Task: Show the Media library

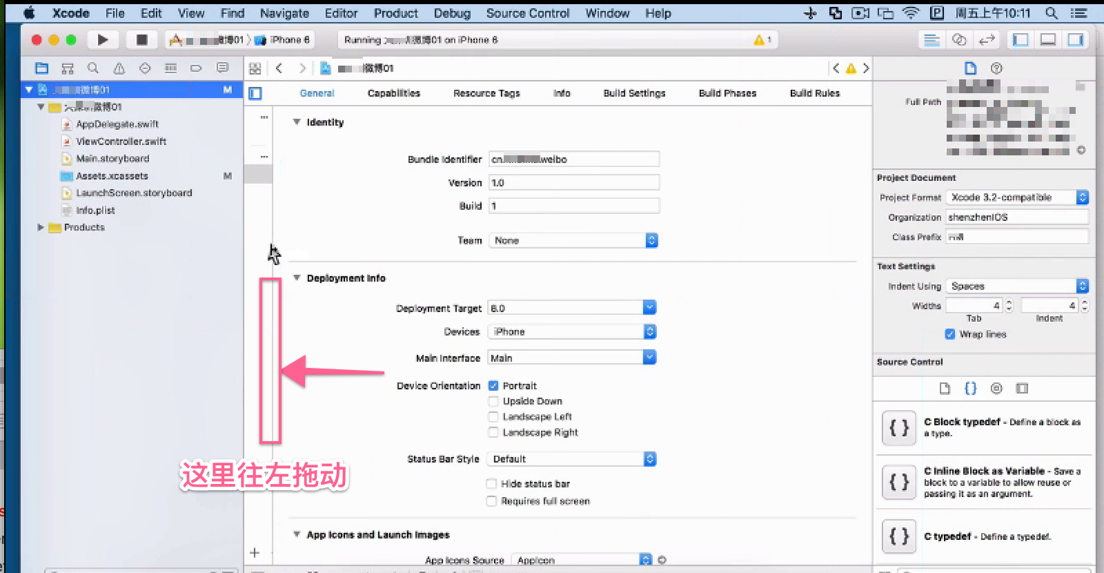Action: 1022,389
